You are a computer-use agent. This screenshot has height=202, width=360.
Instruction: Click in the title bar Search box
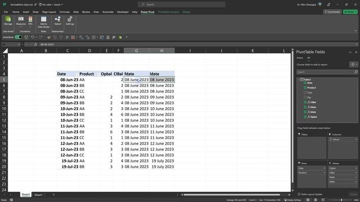[x=181, y=4]
